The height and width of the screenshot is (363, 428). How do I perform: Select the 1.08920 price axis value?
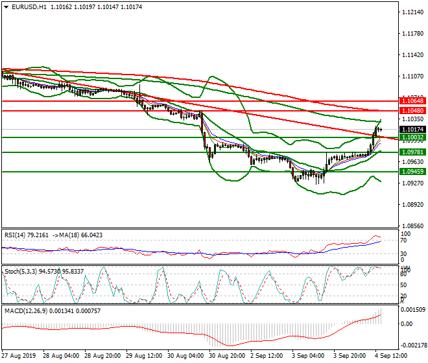coord(413,205)
